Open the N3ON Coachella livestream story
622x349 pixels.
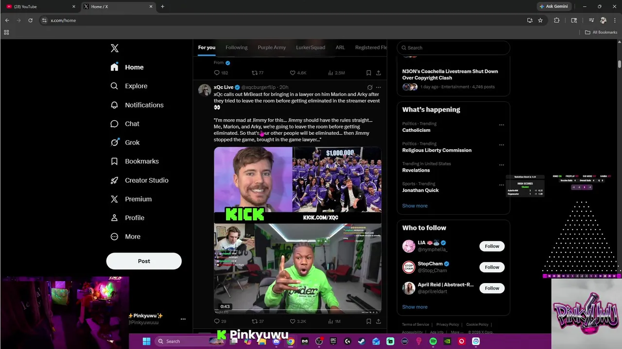click(450, 74)
